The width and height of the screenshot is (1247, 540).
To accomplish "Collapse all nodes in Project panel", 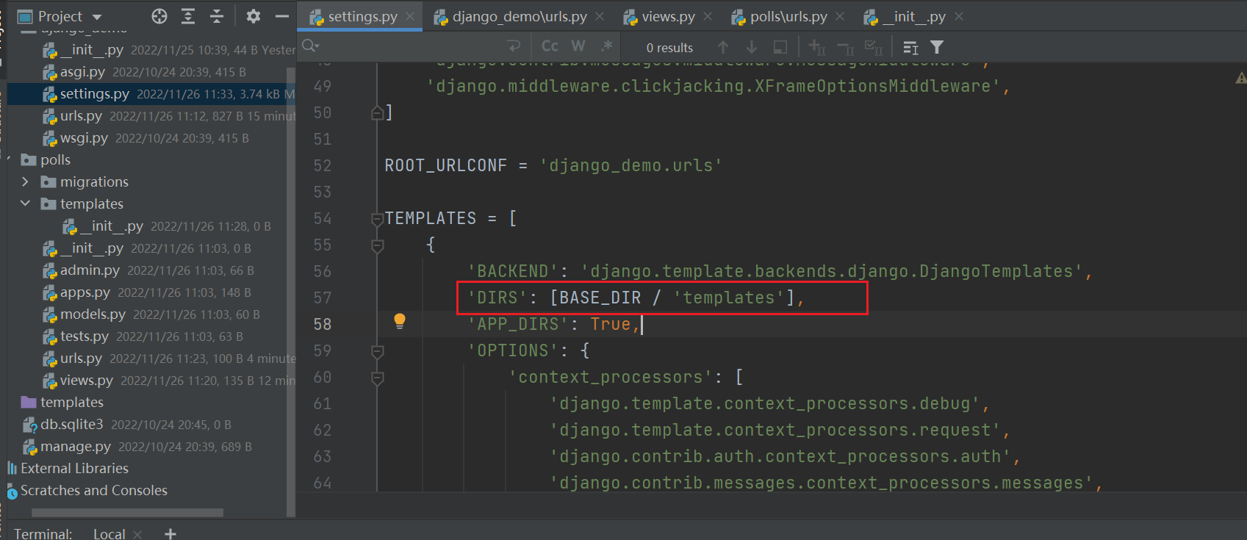I will 217,16.
